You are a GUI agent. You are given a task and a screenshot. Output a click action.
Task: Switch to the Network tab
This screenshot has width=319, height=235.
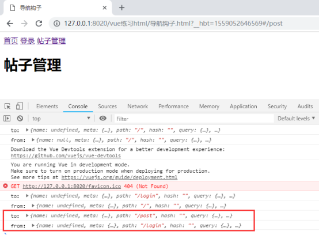138,107
